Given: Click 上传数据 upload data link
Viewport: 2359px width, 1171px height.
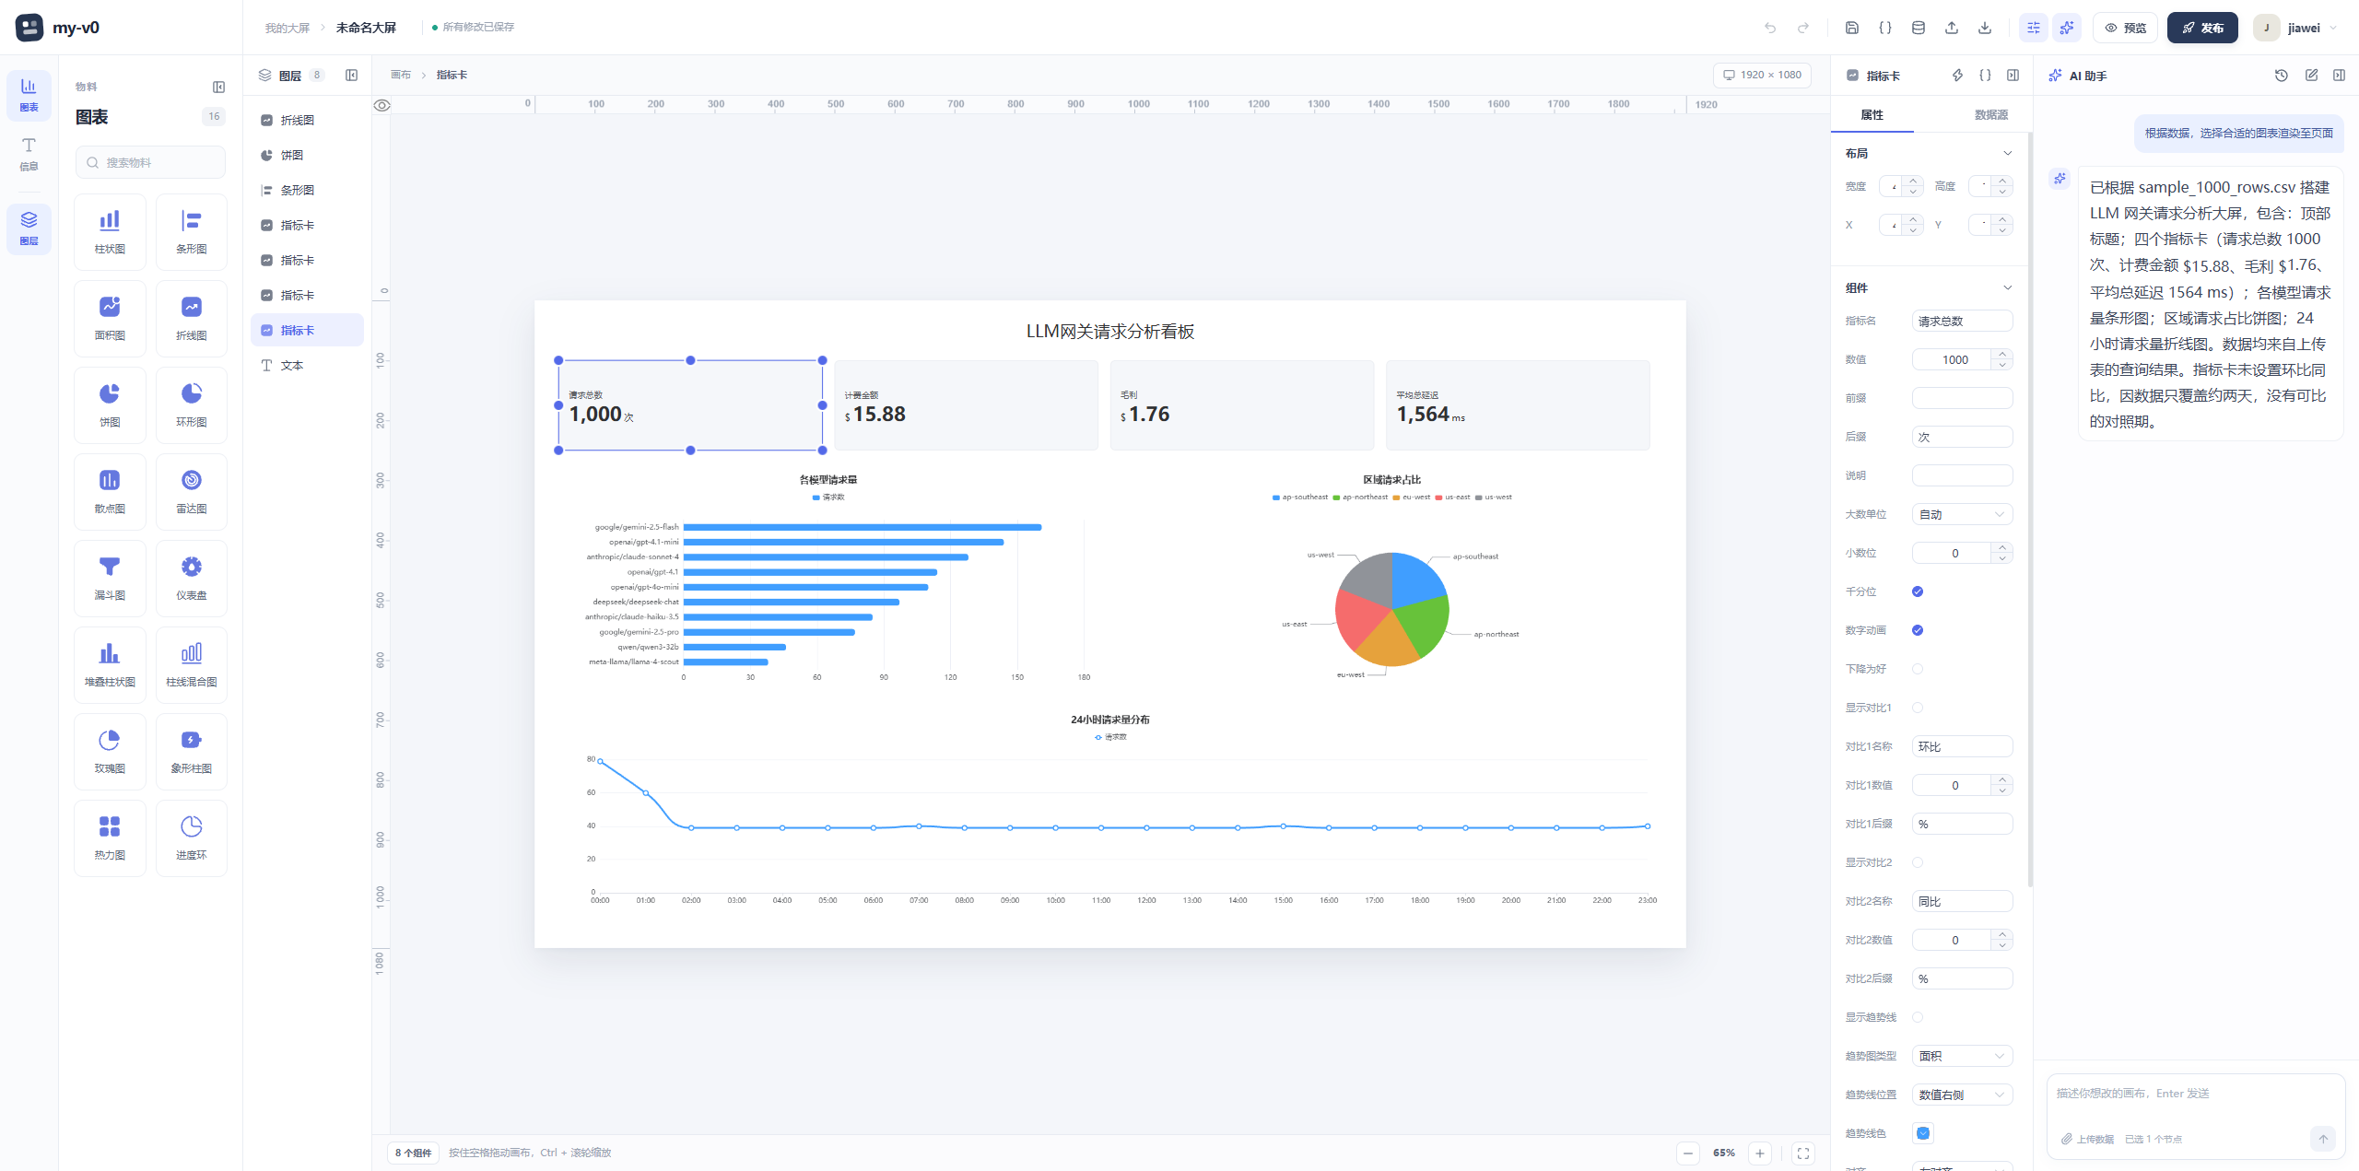Looking at the screenshot, I should point(2088,1139).
